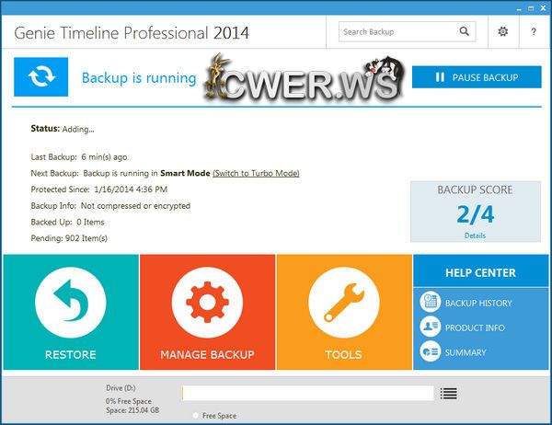Click the 2/4 backup score value
This screenshot has height=425, width=552.
[x=476, y=214]
